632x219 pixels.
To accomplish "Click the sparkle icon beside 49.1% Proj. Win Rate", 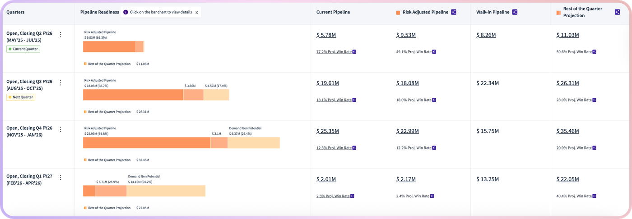I will pyautogui.click(x=434, y=52).
